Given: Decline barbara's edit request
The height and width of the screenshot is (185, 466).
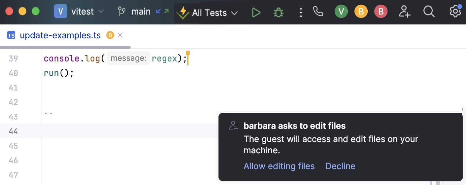Looking at the screenshot, I should [x=340, y=166].
